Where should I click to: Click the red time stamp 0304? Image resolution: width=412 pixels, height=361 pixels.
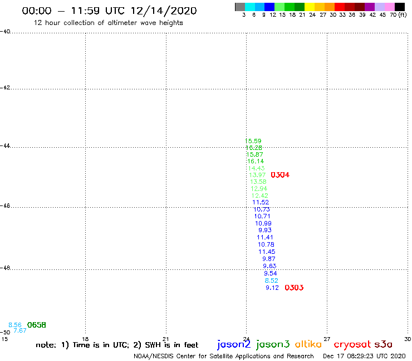pyautogui.click(x=280, y=175)
